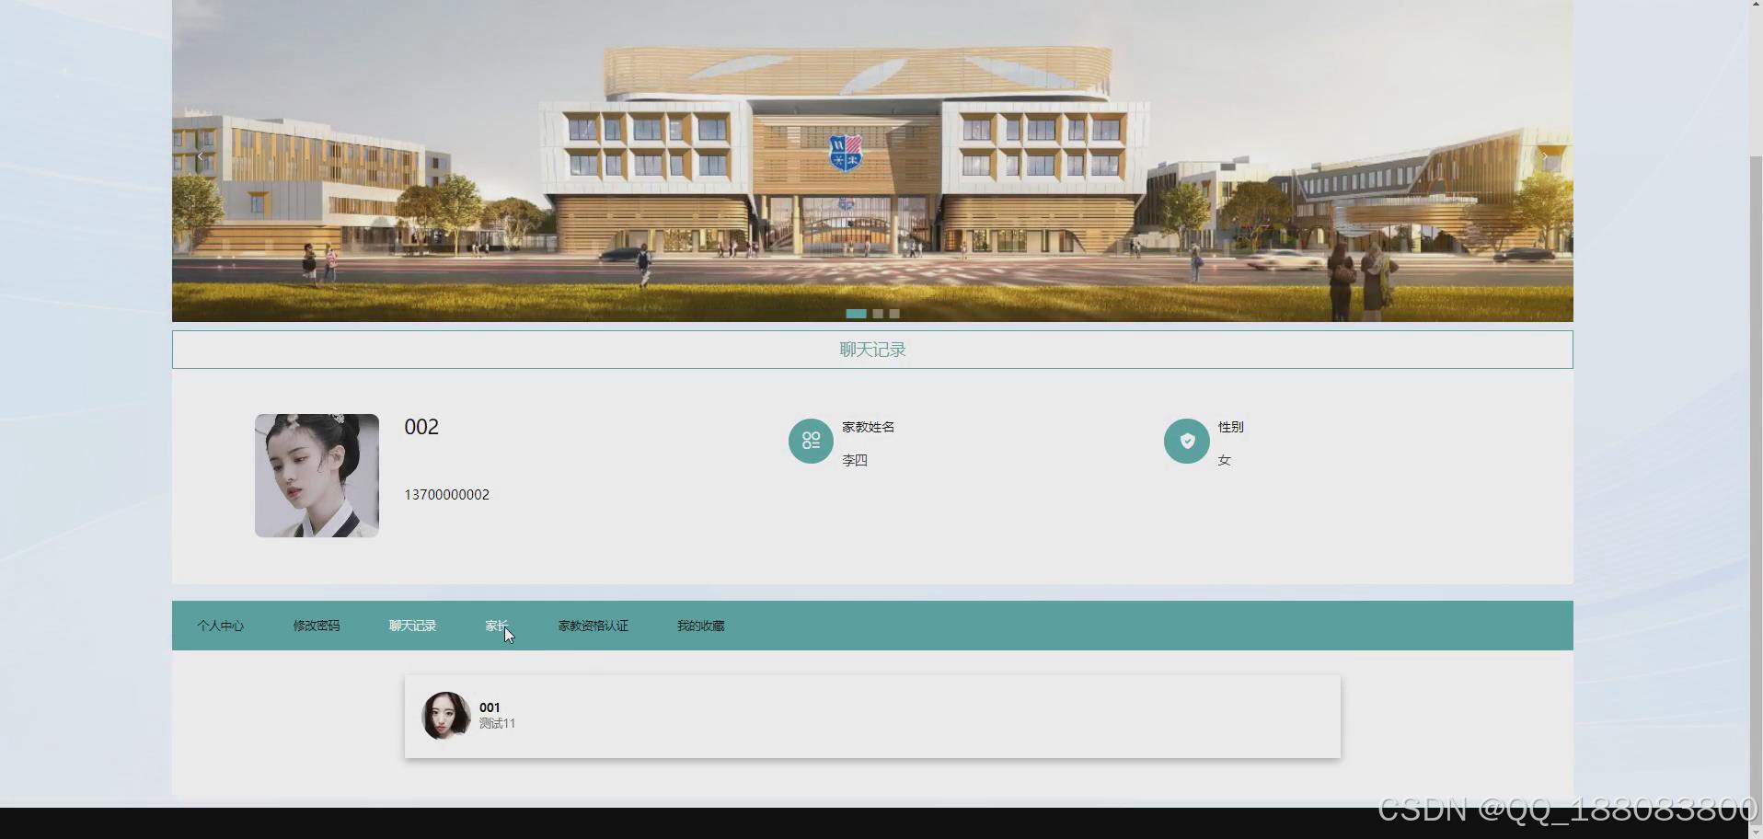Click the round 家教姓名 tutor name icon
The height and width of the screenshot is (839, 1763).
(x=811, y=442)
